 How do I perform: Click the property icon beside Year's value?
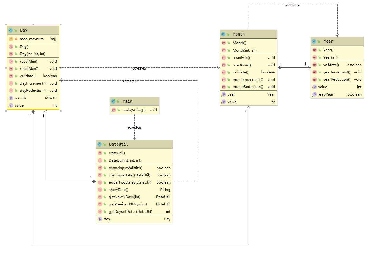pos(314,87)
